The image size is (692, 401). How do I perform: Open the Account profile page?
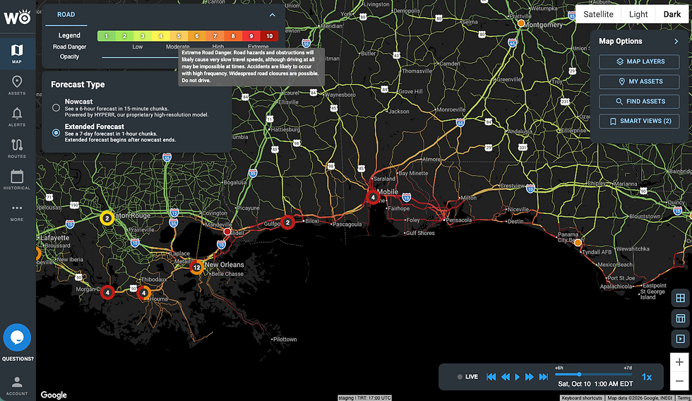tap(17, 385)
